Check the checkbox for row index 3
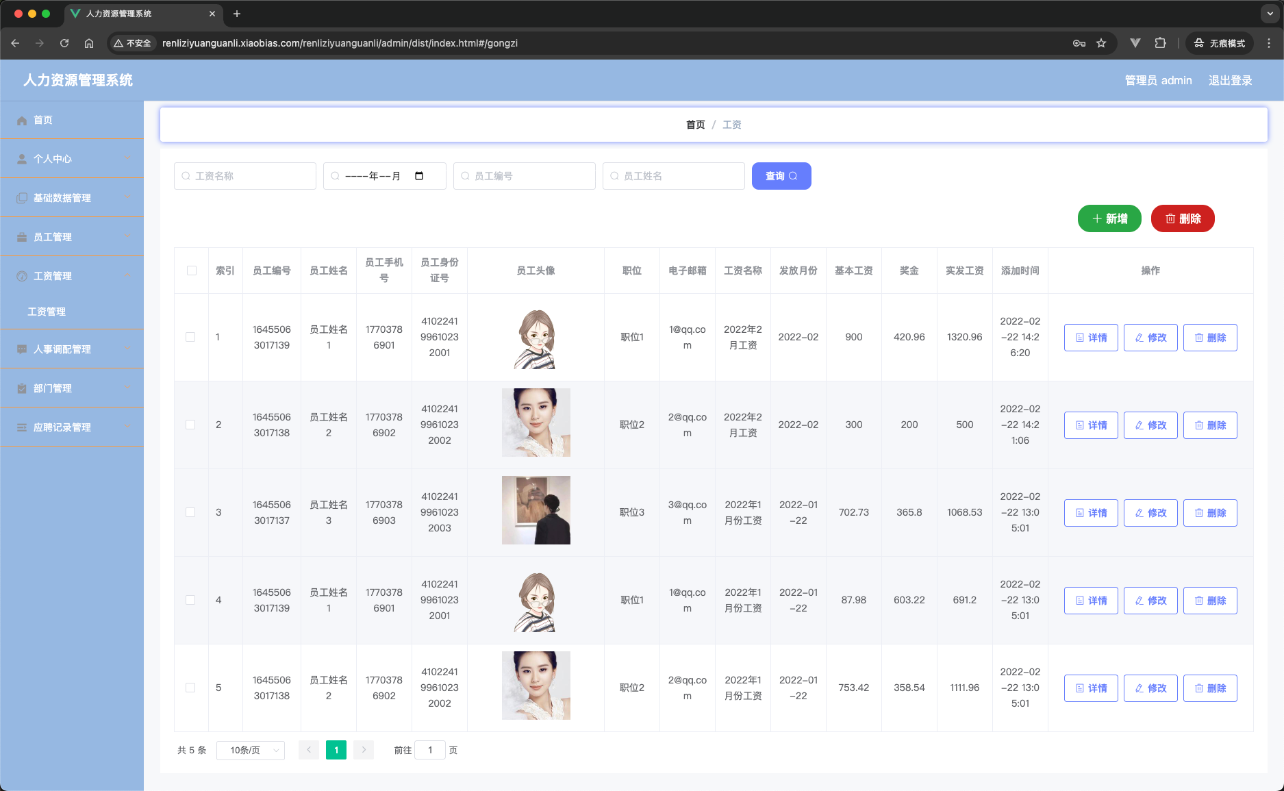The width and height of the screenshot is (1284, 791). (190, 512)
